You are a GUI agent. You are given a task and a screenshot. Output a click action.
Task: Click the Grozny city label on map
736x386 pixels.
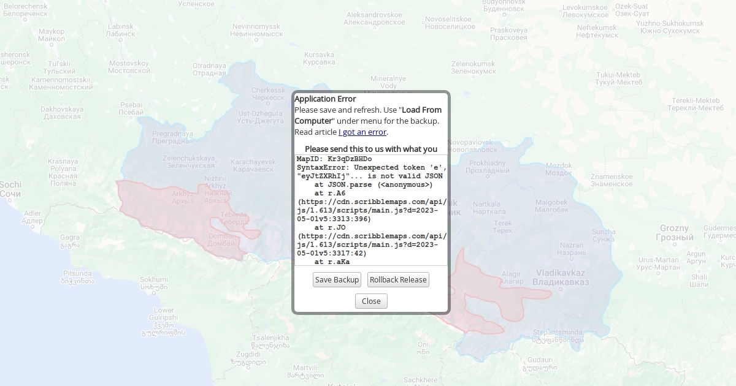tap(675, 233)
